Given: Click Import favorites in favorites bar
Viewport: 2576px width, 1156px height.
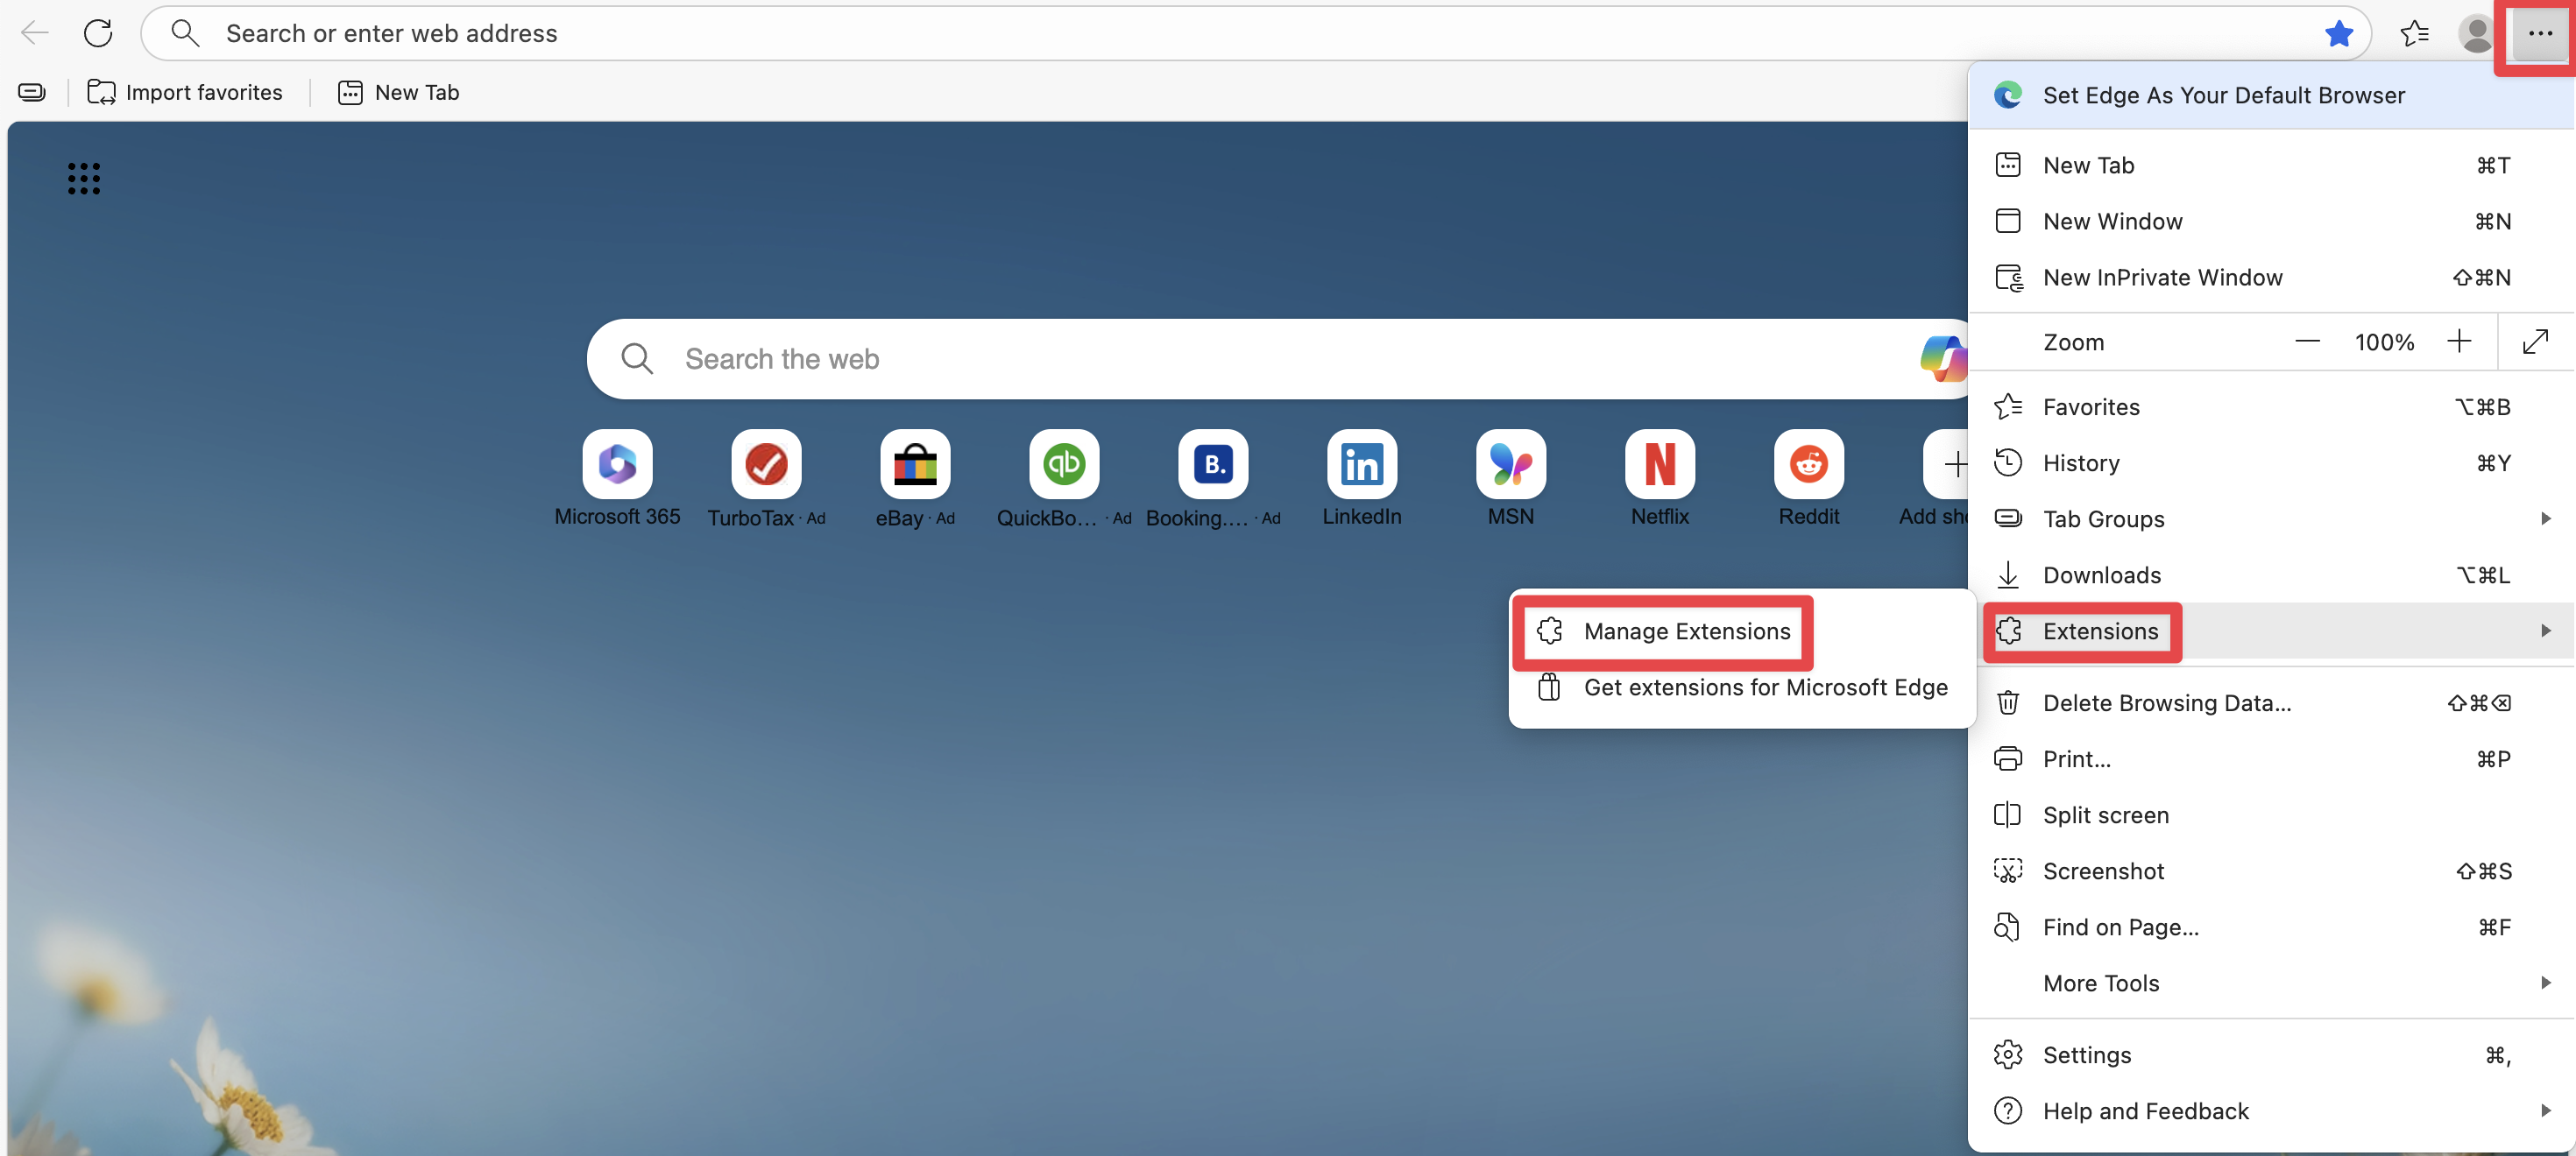Looking at the screenshot, I should [x=186, y=93].
